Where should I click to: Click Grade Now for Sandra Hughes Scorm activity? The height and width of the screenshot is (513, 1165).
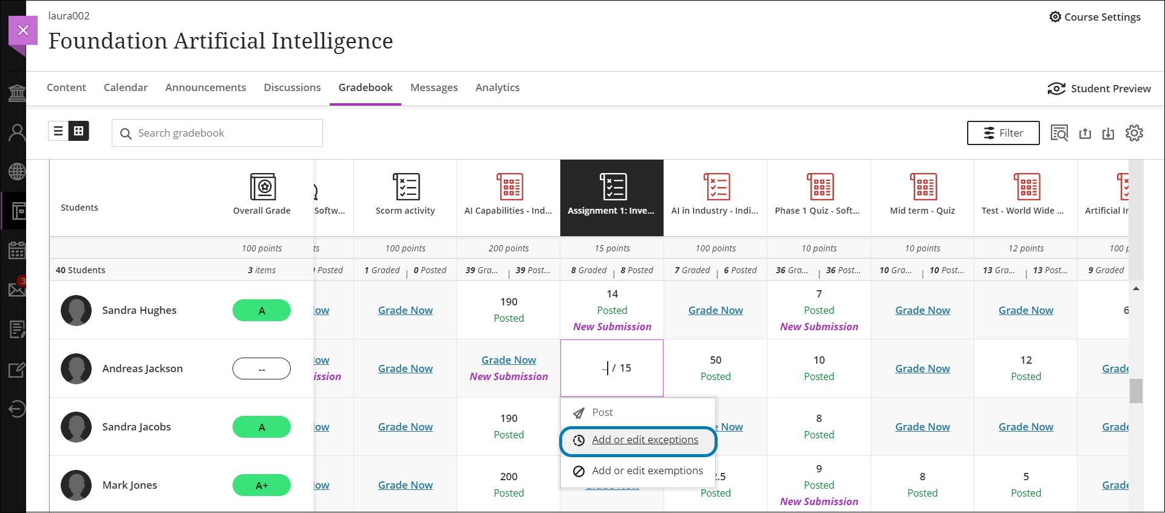coord(406,310)
